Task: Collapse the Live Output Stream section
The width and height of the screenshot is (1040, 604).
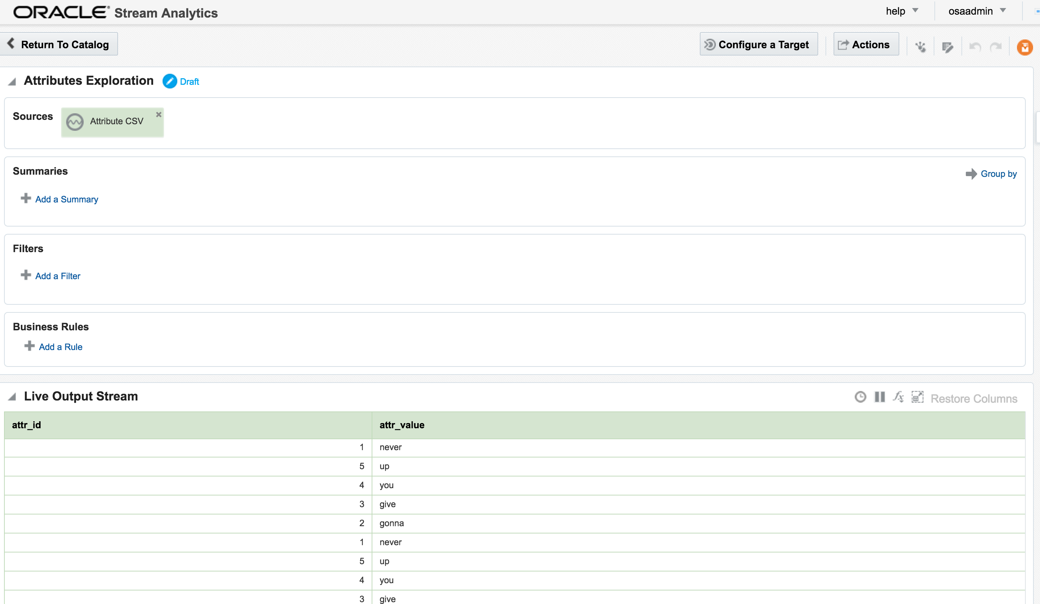Action: coord(12,397)
